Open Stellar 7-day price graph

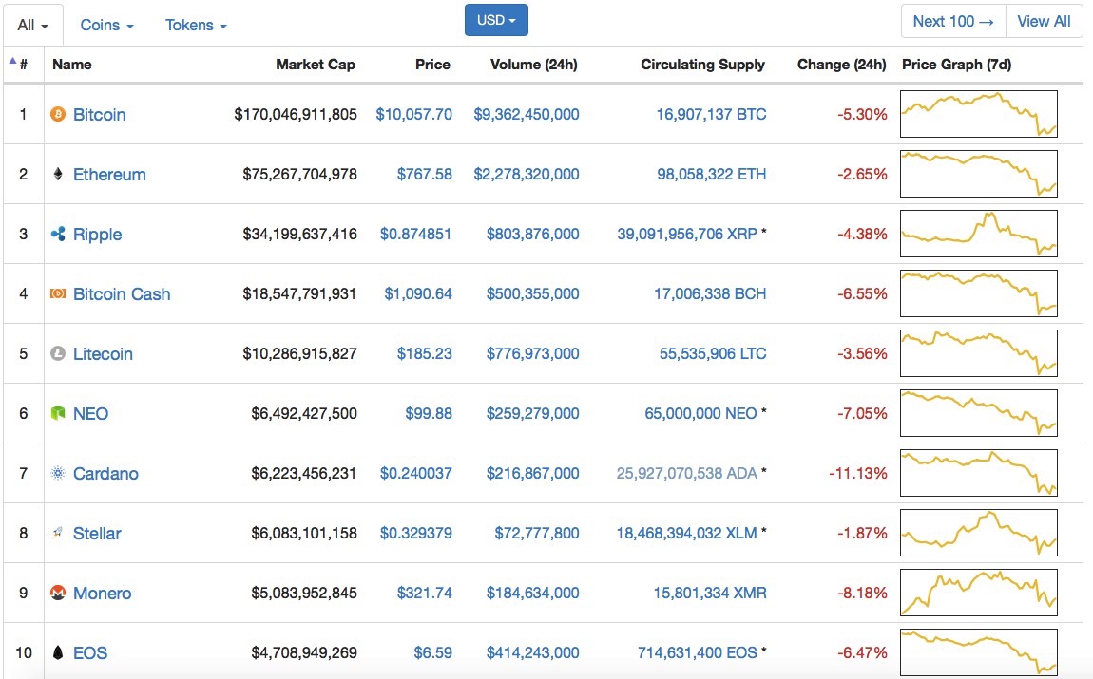(979, 533)
